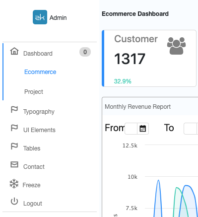Click the Customer count 1317

click(130, 59)
